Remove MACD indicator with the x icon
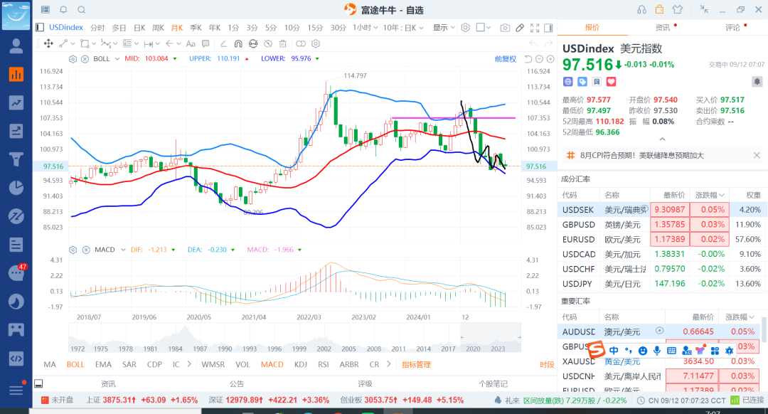Screen dimensions: 768x414 pos(86,250)
